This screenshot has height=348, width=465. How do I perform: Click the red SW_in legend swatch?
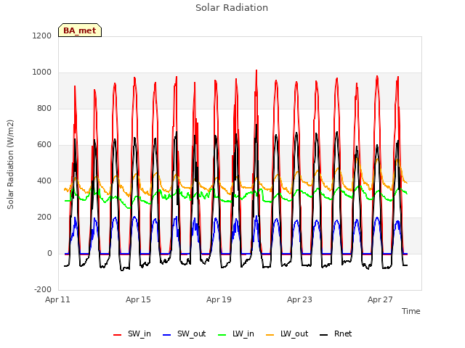[x=118, y=335]
